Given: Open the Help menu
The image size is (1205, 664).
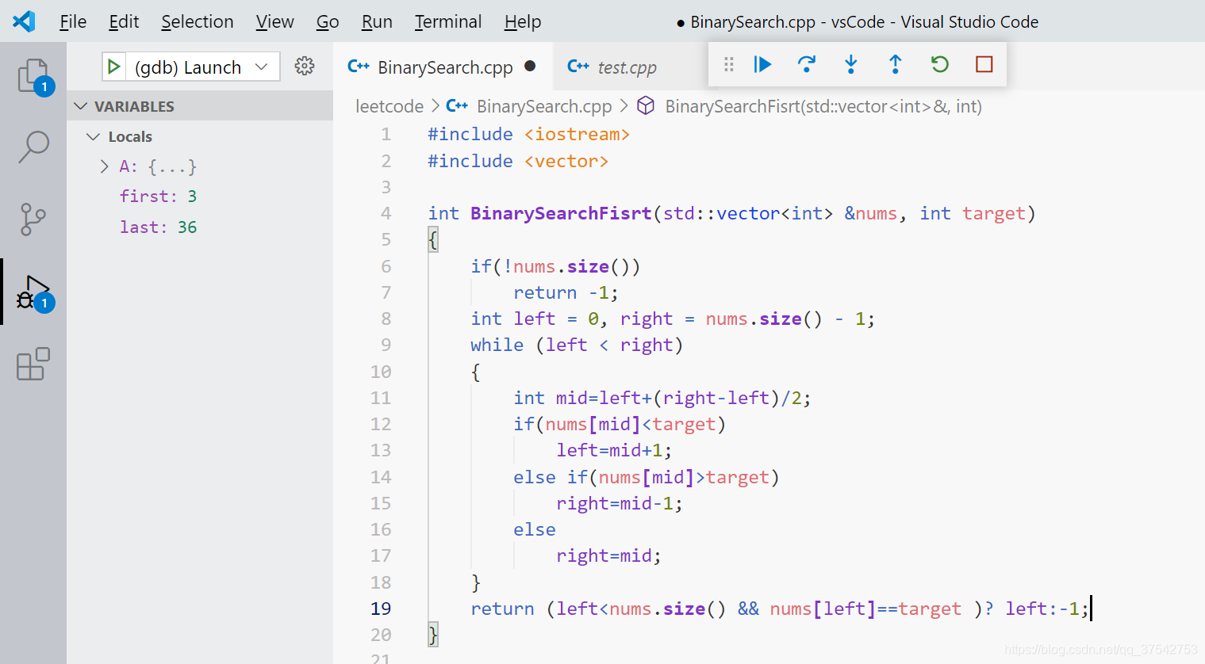Looking at the screenshot, I should (x=523, y=21).
